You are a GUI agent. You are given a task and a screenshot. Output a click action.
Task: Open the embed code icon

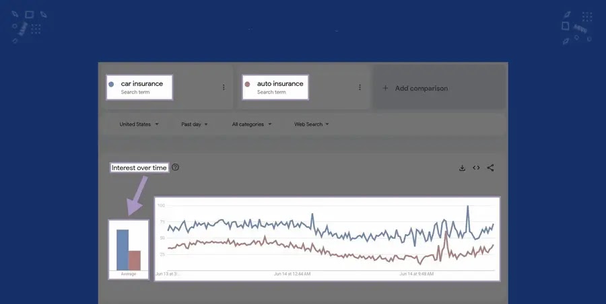point(476,167)
